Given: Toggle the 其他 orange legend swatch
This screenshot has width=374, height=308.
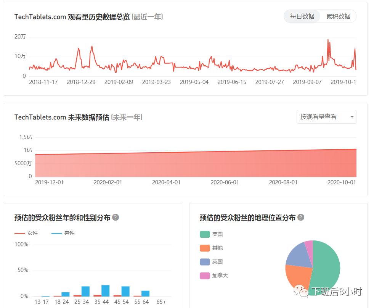Looking at the screenshot, I should pos(205,248).
